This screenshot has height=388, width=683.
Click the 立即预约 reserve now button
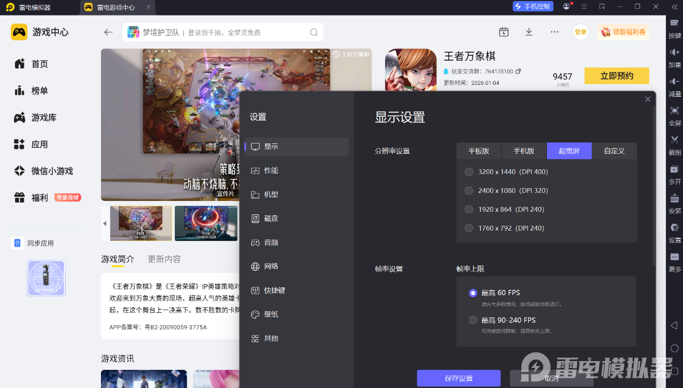click(x=616, y=76)
